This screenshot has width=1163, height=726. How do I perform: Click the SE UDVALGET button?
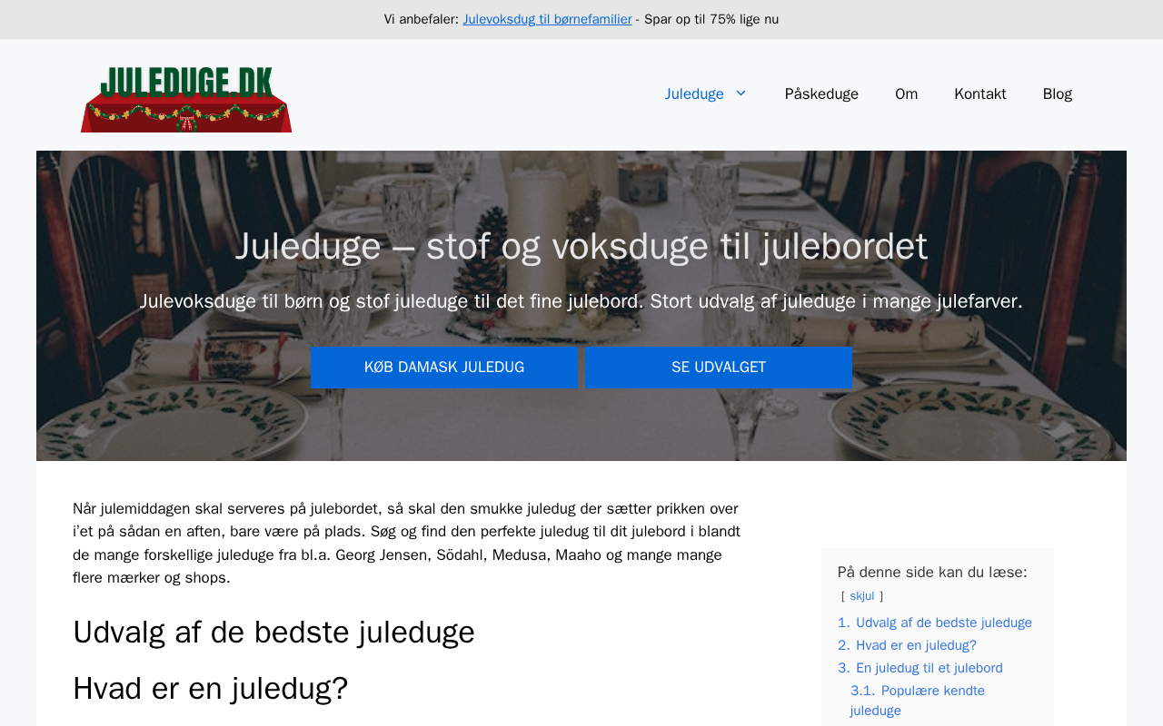pos(718,368)
